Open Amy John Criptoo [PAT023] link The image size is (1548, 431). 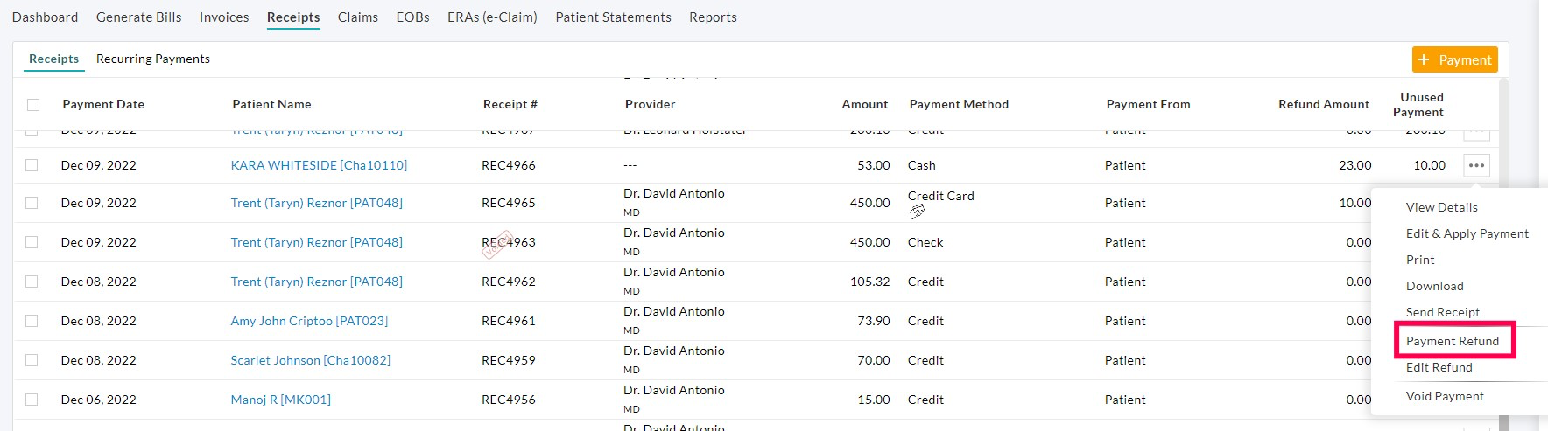(x=309, y=321)
